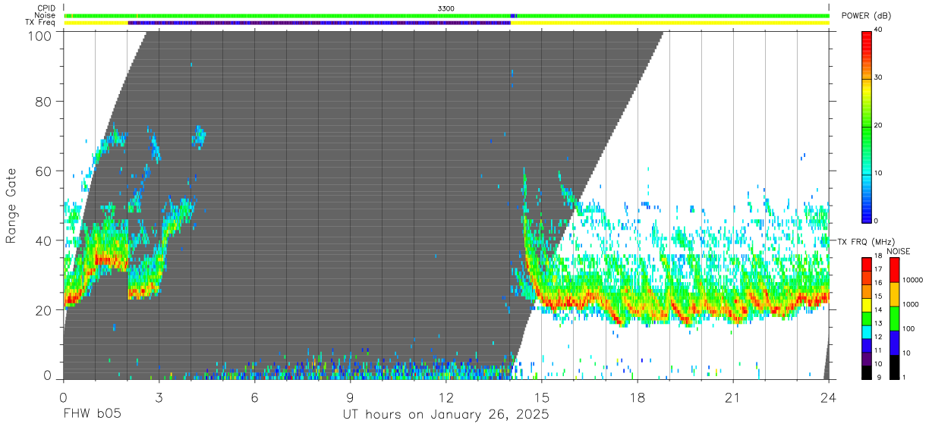Image resolution: width=932 pixels, height=430 pixels.
Task: Click the 21 hour tick label
Action: [733, 397]
